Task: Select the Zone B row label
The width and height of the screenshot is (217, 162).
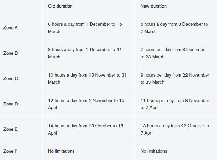Action: point(11,53)
